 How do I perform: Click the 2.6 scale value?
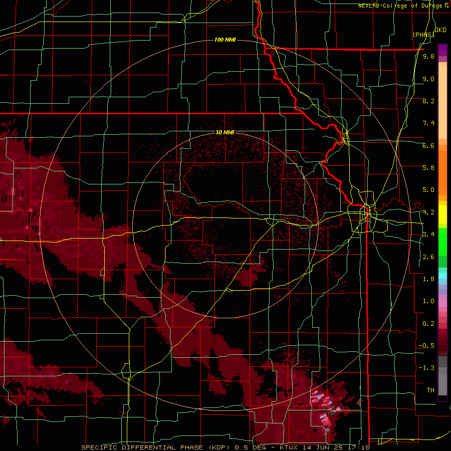coord(428,257)
